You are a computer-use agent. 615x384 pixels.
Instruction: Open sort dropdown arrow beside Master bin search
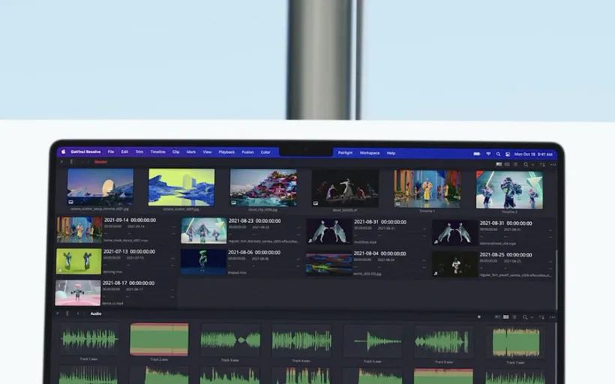point(533,164)
